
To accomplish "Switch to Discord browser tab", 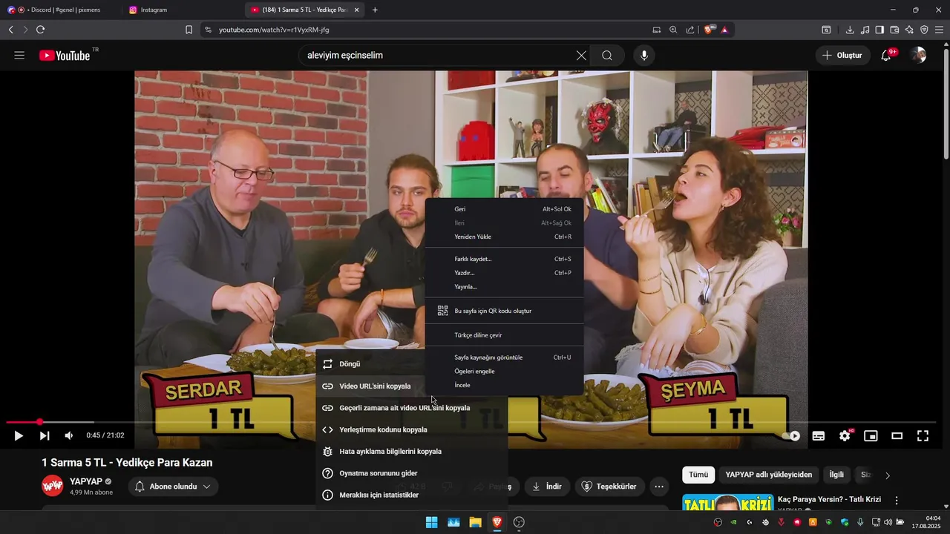I will click(x=59, y=10).
